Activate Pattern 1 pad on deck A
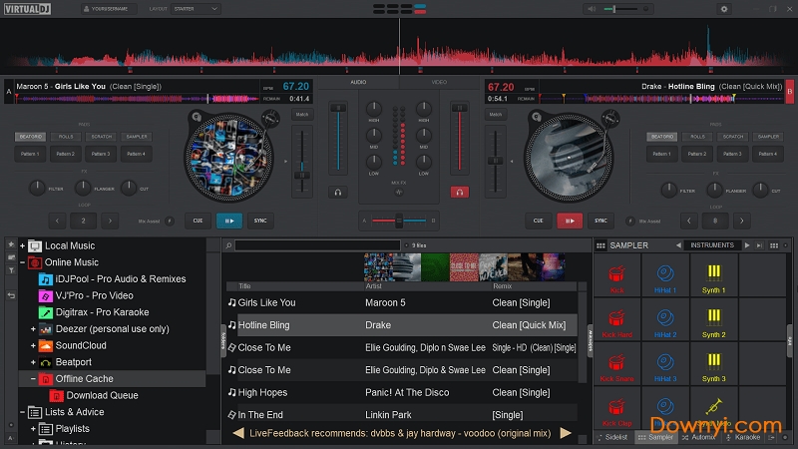 click(x=30, y=154)
